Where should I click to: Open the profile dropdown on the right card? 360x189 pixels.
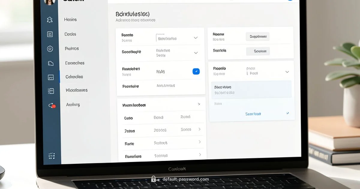(x=287, y=71)
